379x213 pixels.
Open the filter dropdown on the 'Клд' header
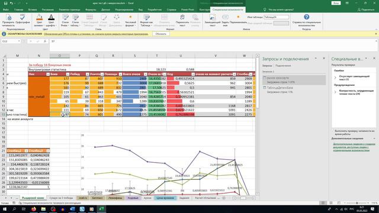coord(193,74)
